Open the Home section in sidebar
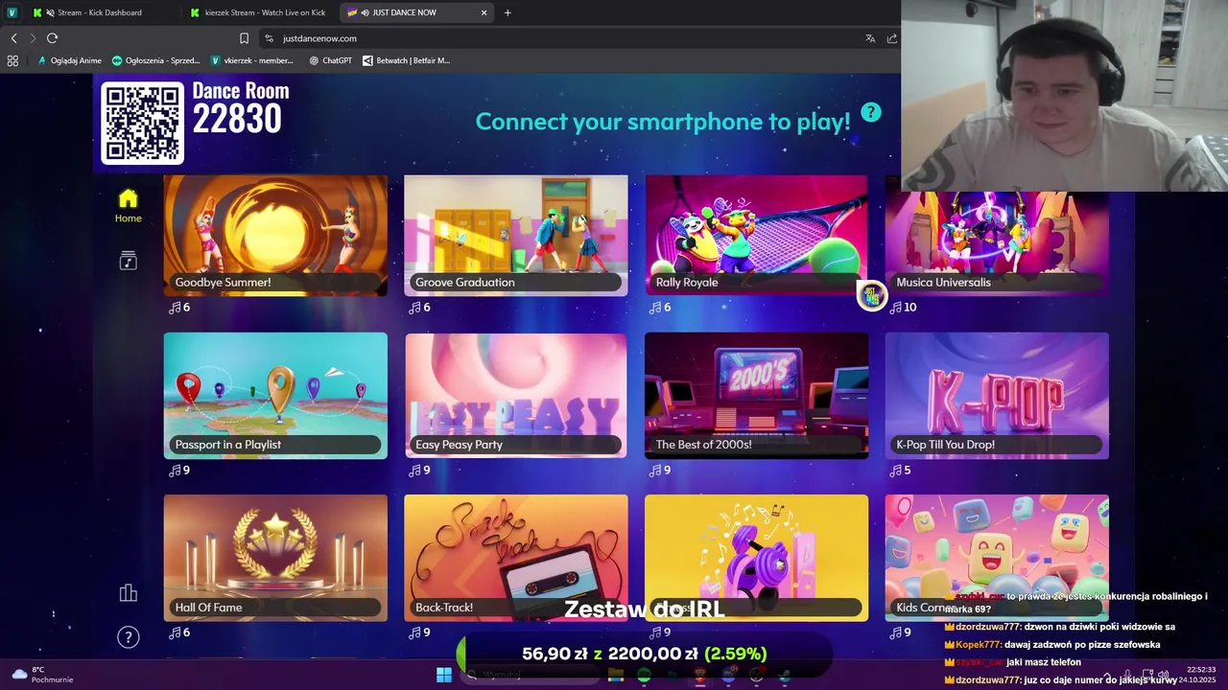Image resolution: width=1228 pixels, height=690 pixels. [x=128, y=206]
